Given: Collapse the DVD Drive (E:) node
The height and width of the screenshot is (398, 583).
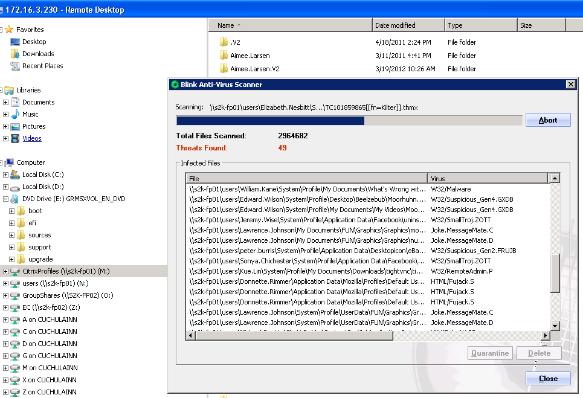Looking at the screenshot, I should [x=5, y=199].
